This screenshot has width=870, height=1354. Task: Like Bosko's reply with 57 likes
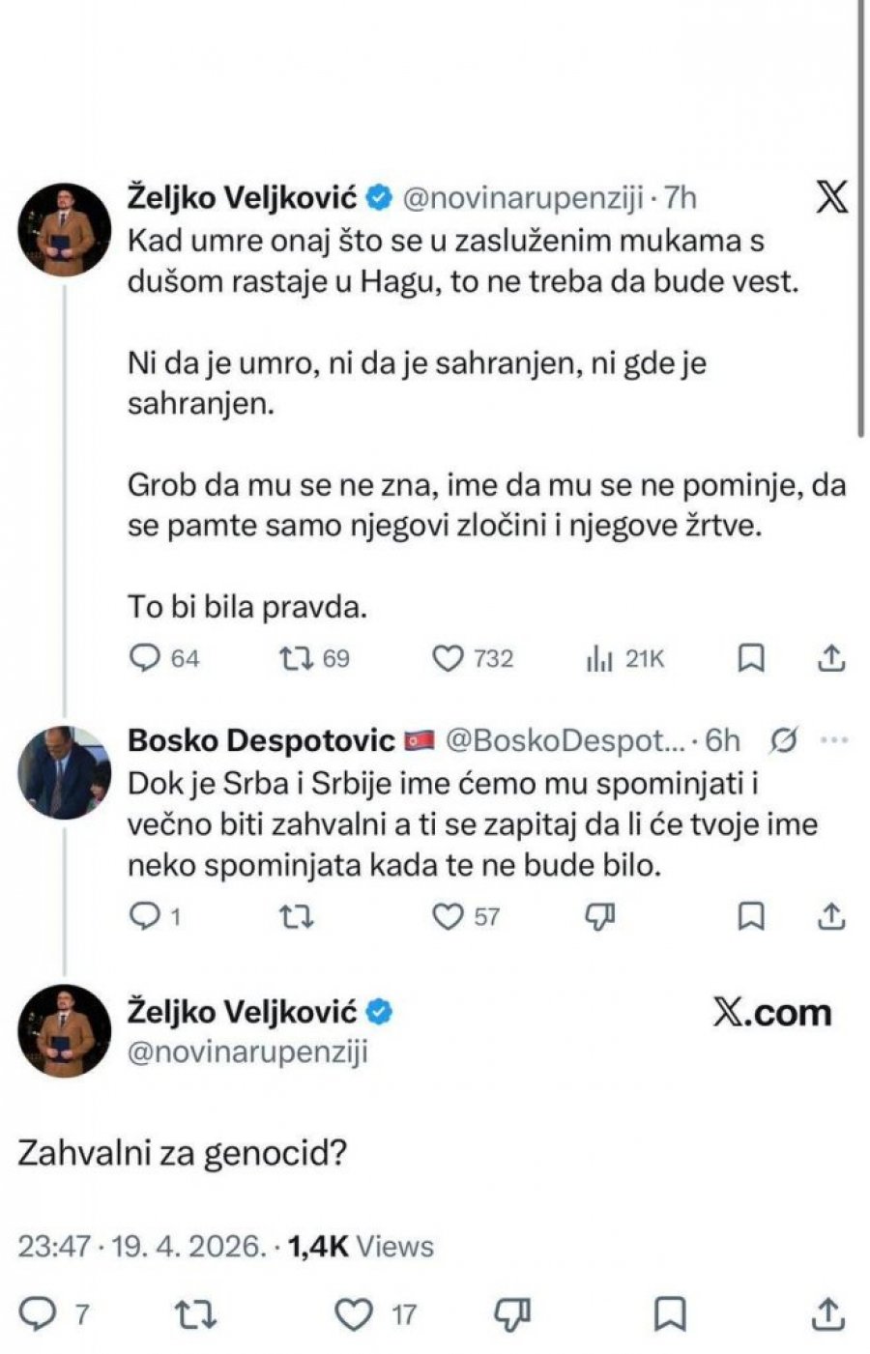pyautogui.click(x=449, y=915)
